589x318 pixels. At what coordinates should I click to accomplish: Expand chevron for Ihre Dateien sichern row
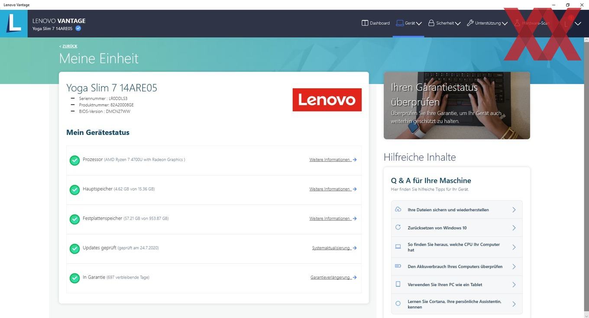pyautogui.click(x=514, y=210)
